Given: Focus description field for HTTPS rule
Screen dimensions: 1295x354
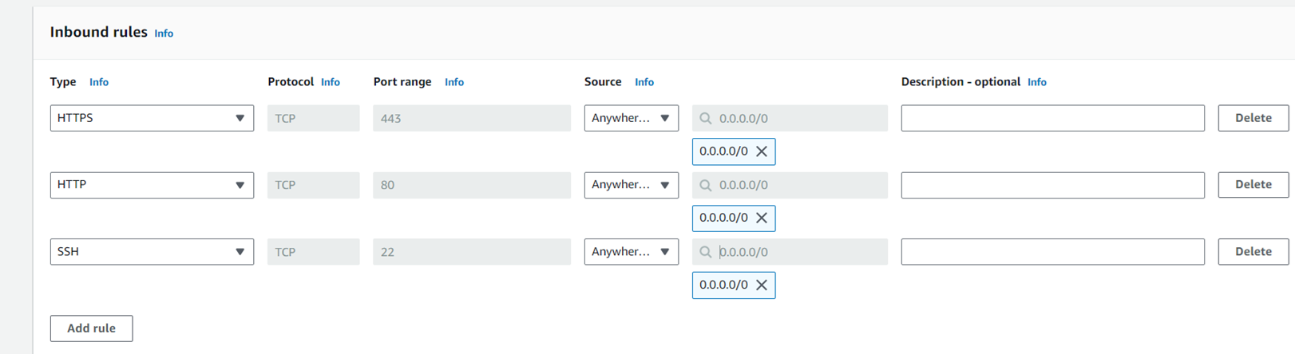Looking at the screenshot, I should [x=1052, y=118].
